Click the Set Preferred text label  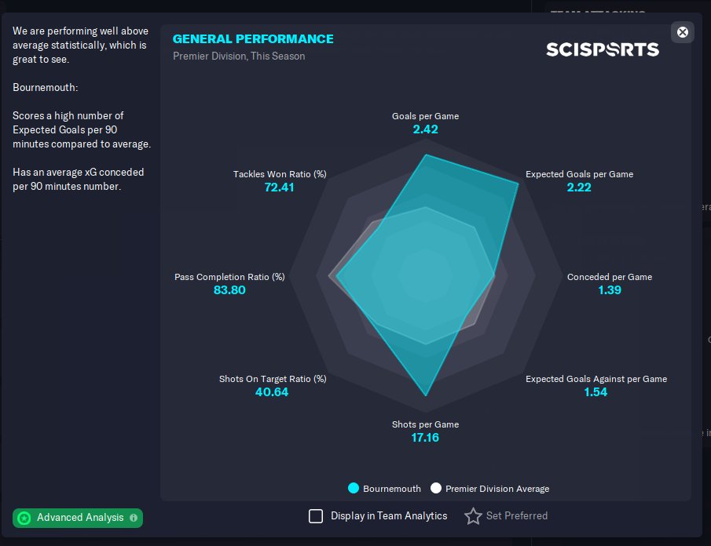pos(517,516)
